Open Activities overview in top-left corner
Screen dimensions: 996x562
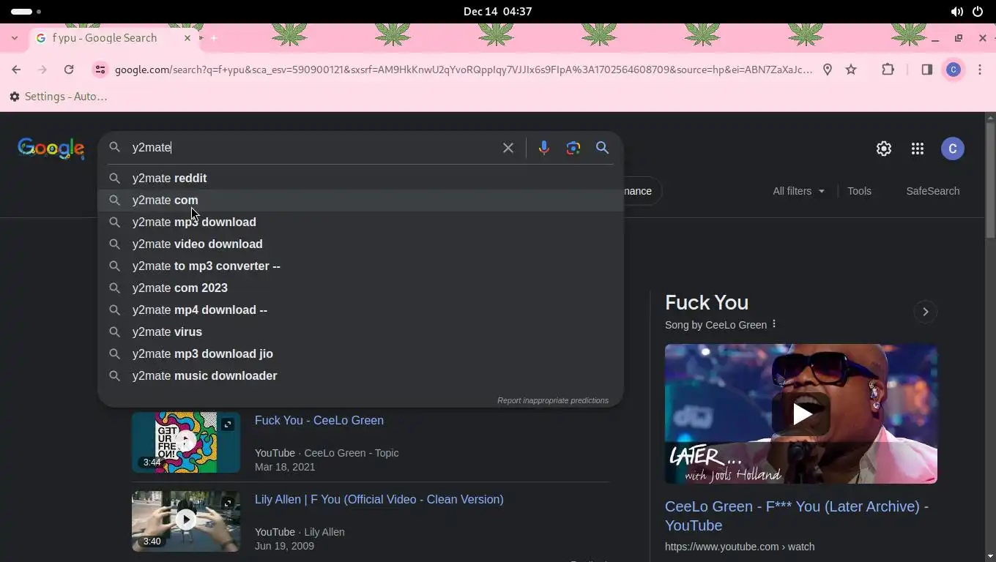pos(26,12)
